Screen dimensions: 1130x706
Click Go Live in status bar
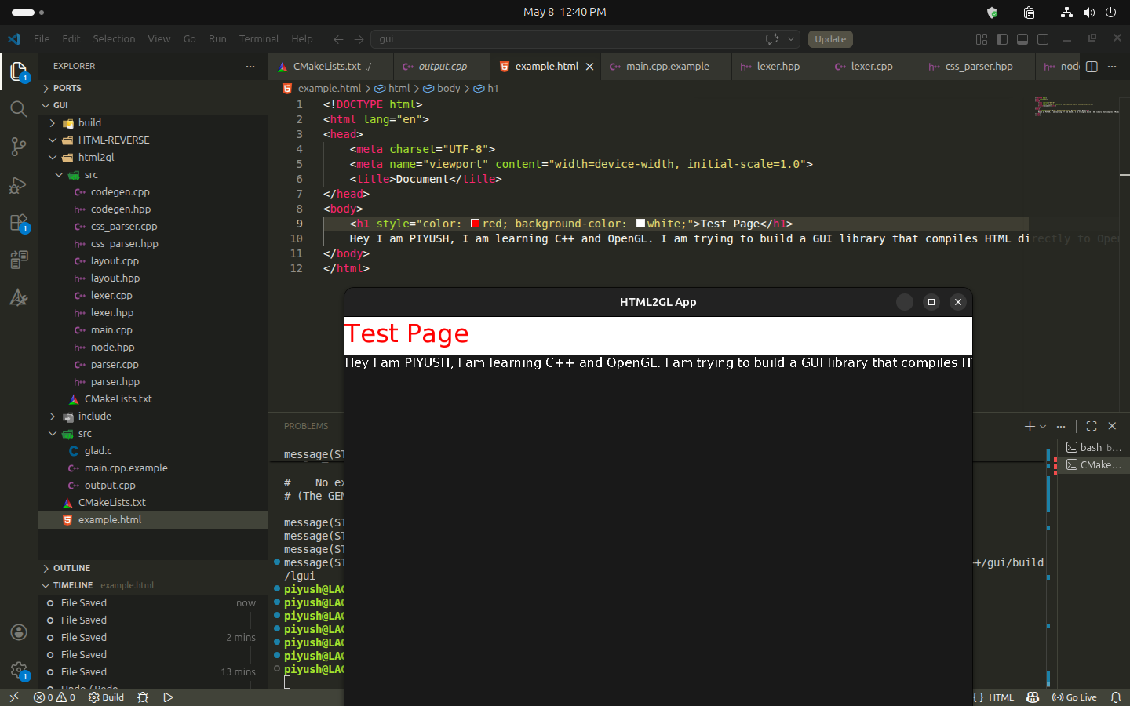[1074, 697]
